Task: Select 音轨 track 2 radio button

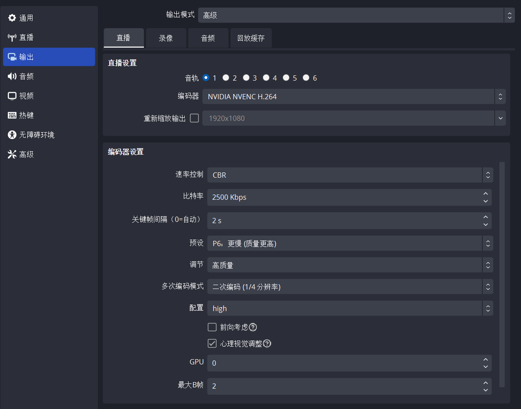Action: (226, 78)
